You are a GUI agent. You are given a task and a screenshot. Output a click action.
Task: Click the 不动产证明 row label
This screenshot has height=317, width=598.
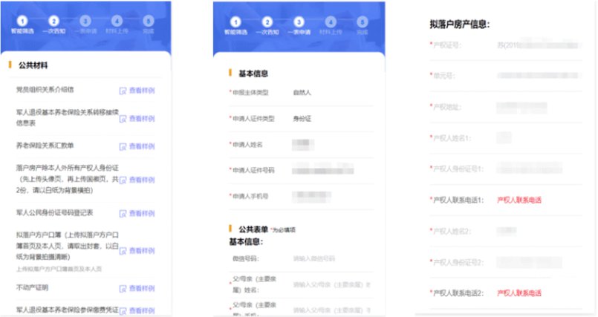[x=32, y=287]
